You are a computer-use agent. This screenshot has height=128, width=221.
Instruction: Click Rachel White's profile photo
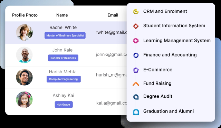[24, 32]
